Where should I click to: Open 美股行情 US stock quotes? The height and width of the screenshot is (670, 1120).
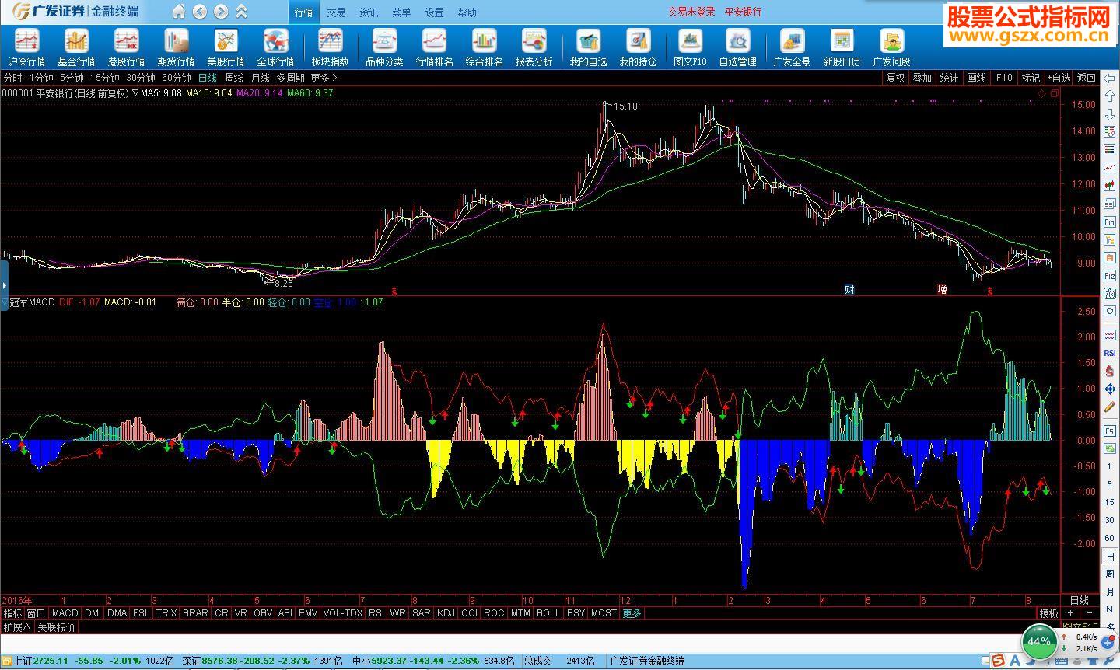pyautogui.click(x=226, y=47)
